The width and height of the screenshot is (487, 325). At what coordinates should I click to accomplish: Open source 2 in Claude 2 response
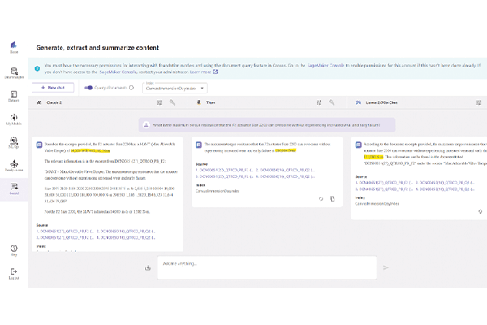126,232
